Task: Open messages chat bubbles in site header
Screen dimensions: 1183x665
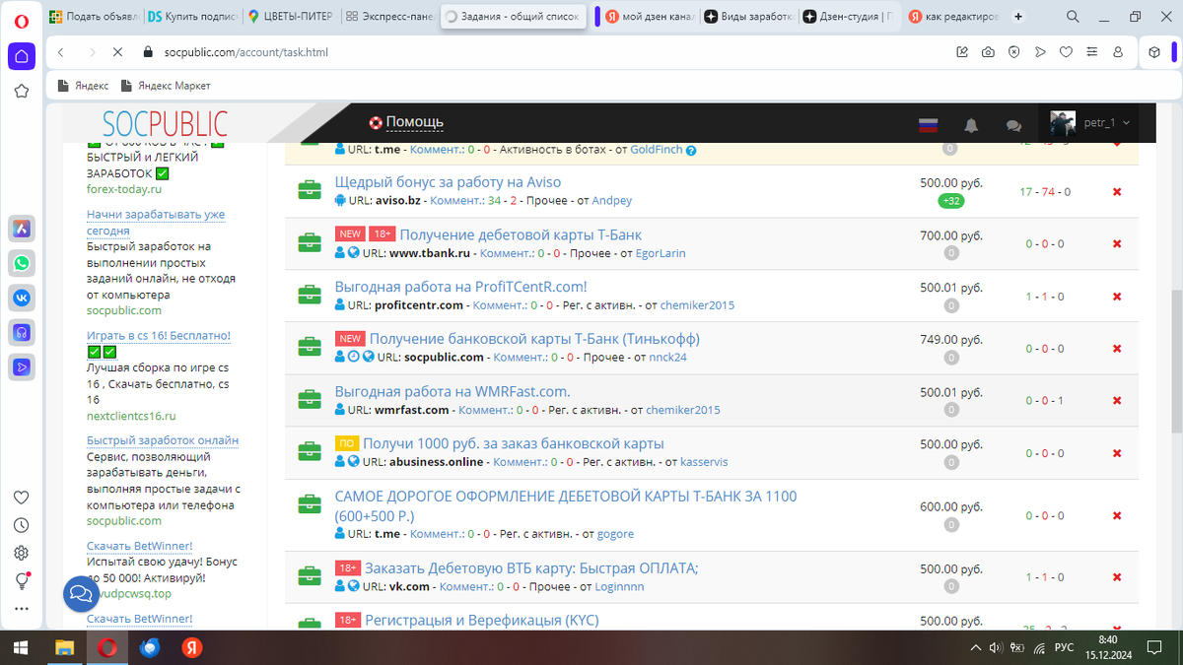Action: point(1013,125)
